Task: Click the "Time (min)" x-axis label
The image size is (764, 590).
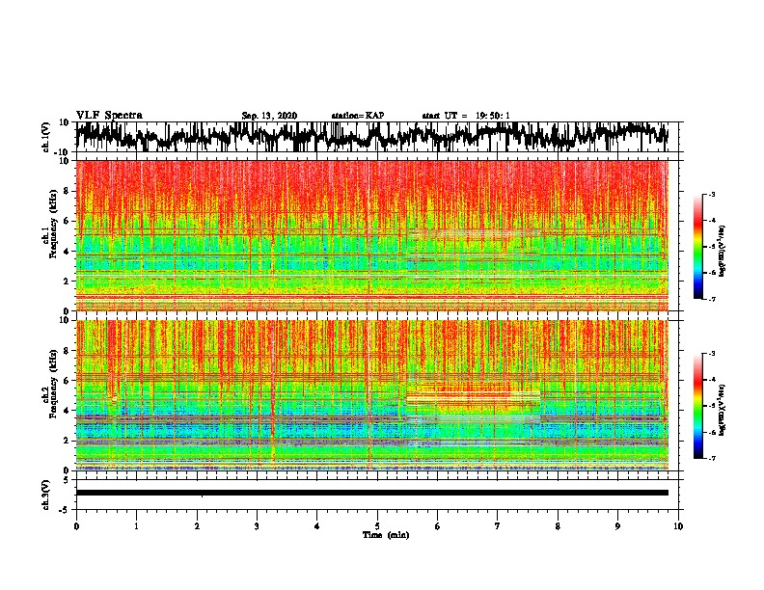Action: [386, 535]
